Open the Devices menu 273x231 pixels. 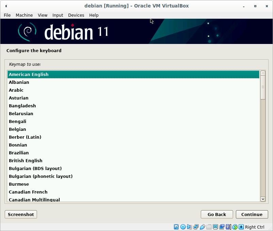(76, 15)
